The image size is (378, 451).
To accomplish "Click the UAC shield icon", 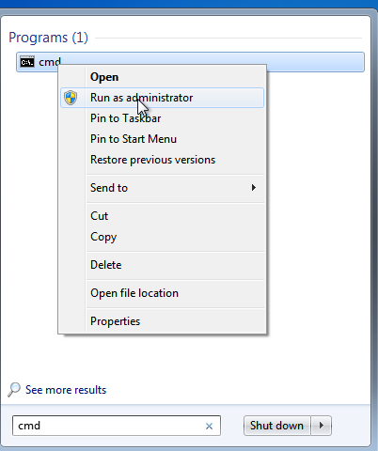I will tap(71, 98).
